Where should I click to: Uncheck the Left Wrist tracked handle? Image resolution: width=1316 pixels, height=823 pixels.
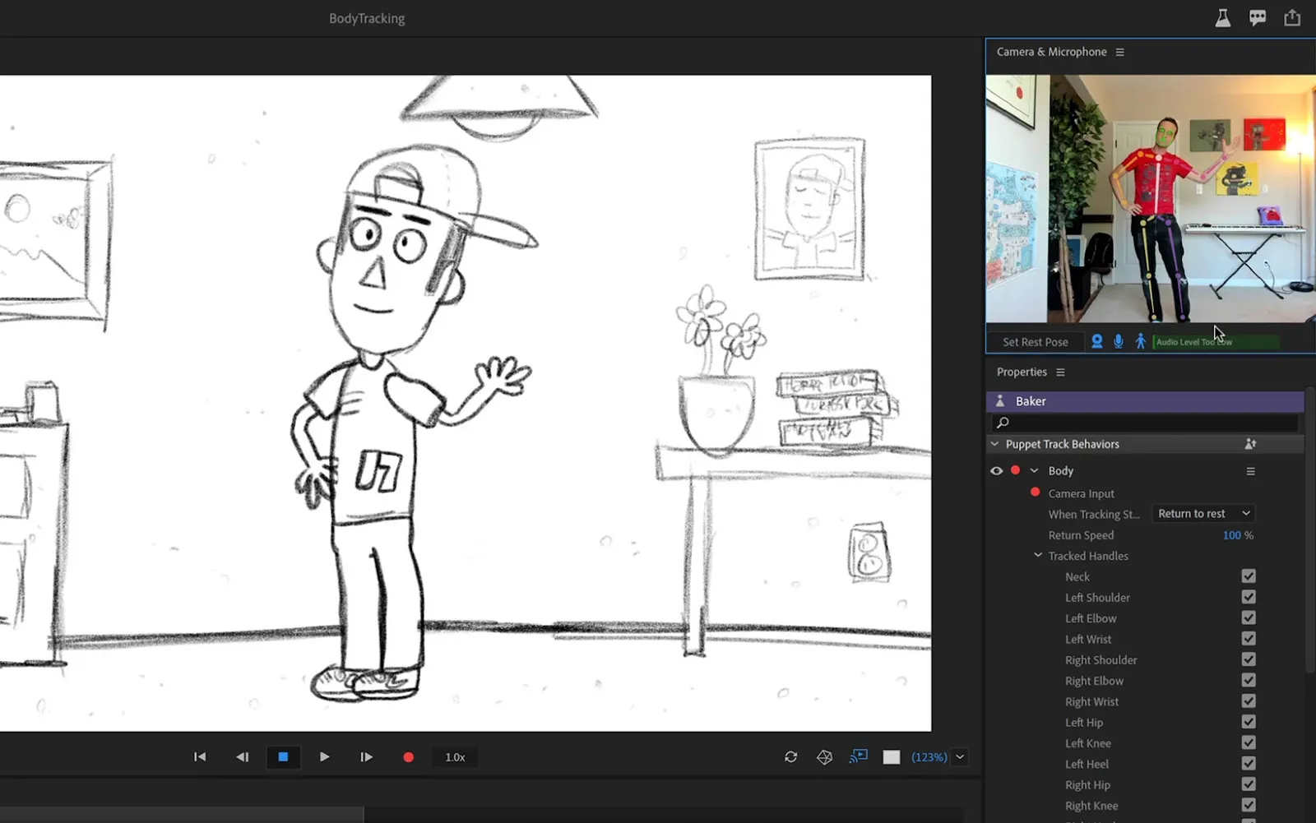click(x=1249, y=639)
